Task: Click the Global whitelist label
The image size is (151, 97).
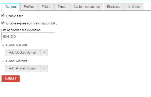Action: (16, 61)
